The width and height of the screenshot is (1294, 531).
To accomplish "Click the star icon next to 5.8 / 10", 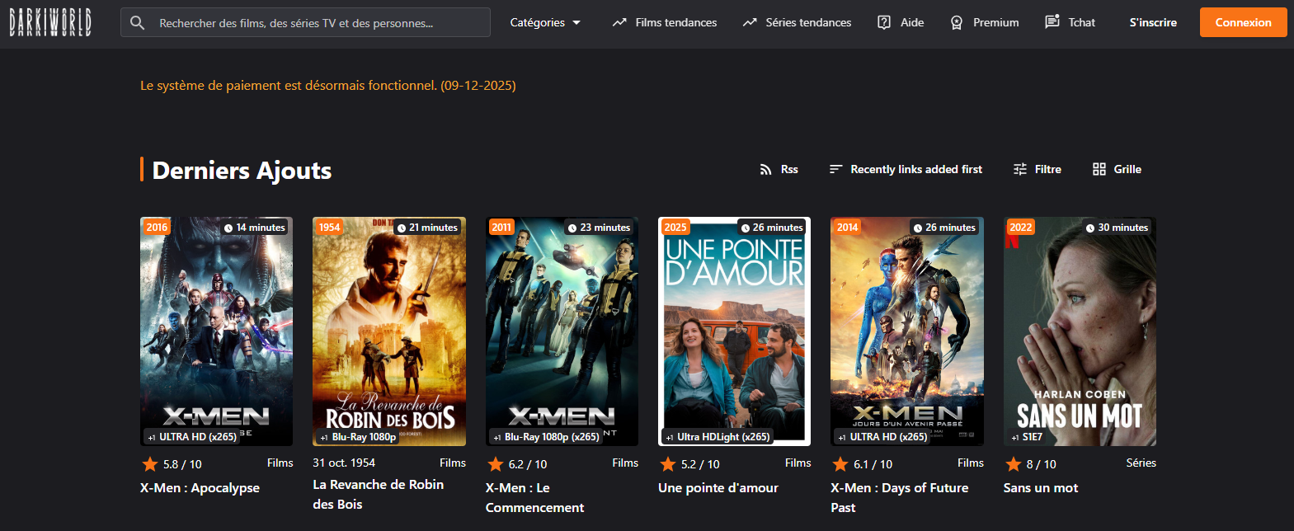I will coord(150,464).
